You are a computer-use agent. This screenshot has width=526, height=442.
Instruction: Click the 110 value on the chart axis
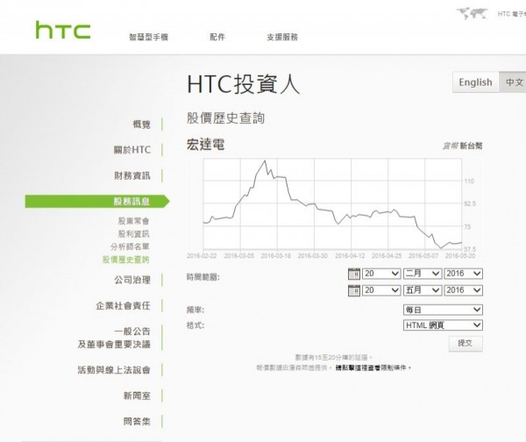click(x=469, y=182)
